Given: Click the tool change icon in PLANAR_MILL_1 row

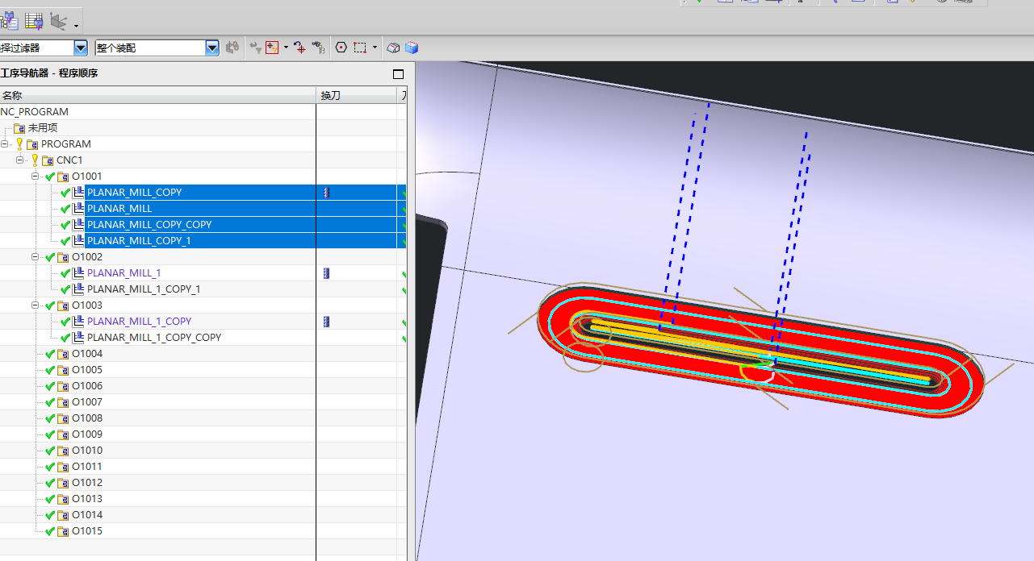Looking at the screenshot, I should pyautogui.click(x=327, y=273).
